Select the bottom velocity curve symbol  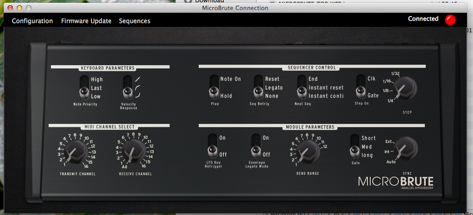[138, 96]
